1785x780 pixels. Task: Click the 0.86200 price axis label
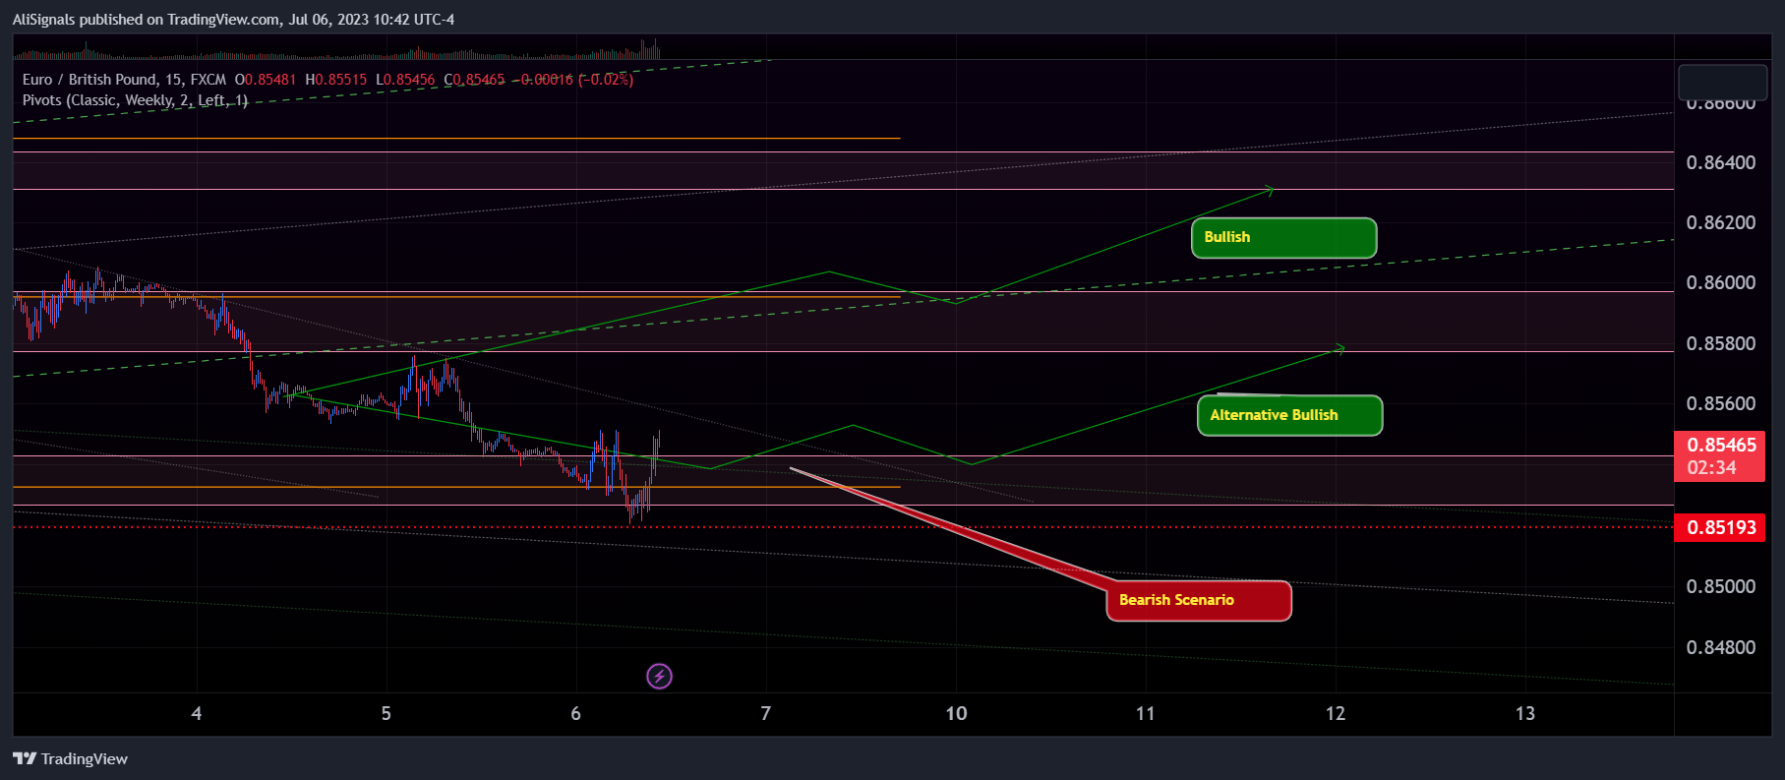(x=1720, y=223)
